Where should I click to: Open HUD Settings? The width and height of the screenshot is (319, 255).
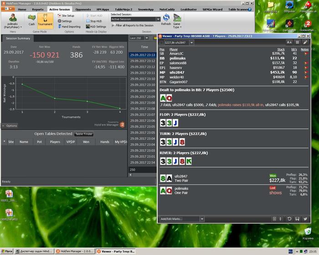(96, 27)
